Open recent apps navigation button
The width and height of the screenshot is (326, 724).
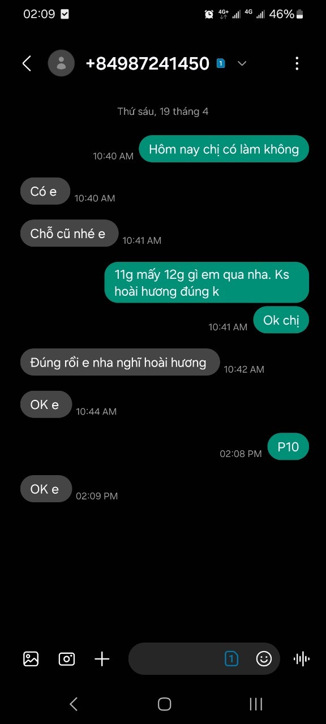(x=256, y=704)
